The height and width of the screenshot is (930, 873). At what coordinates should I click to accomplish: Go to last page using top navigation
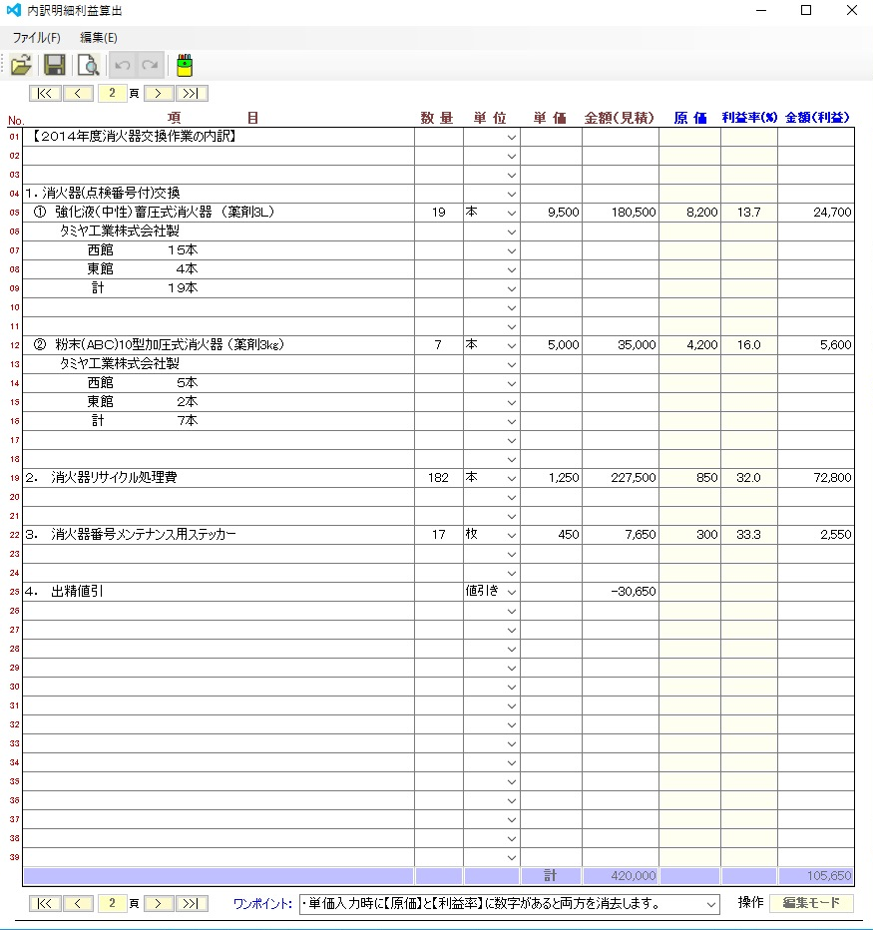[192, 93]
